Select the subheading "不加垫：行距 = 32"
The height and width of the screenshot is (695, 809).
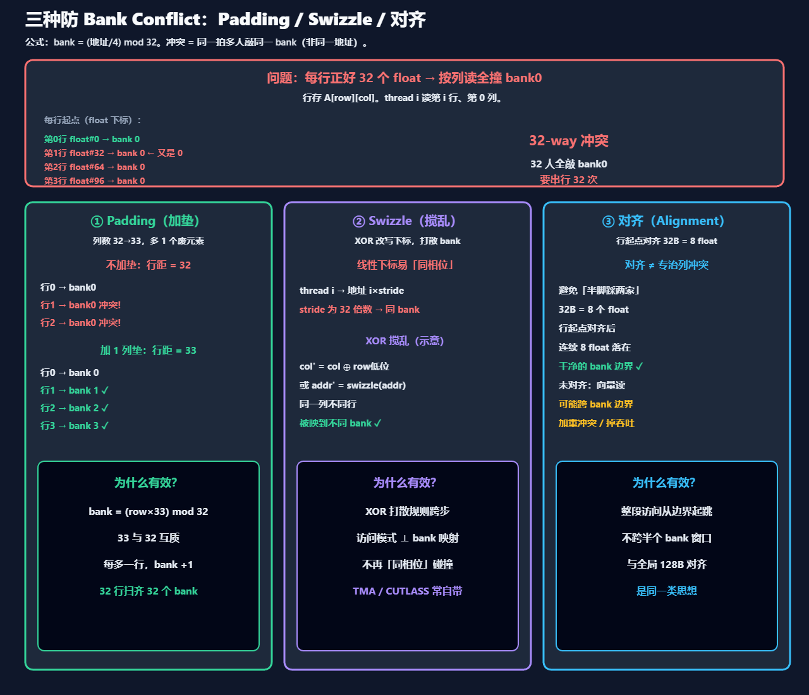click(x=149, y=265)
